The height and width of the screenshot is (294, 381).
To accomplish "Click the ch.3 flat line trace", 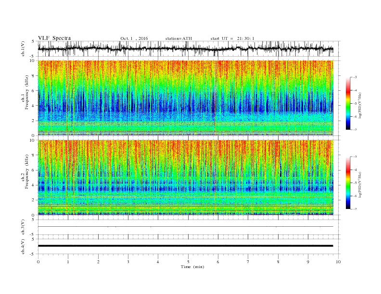I will [x=186, y=227].
